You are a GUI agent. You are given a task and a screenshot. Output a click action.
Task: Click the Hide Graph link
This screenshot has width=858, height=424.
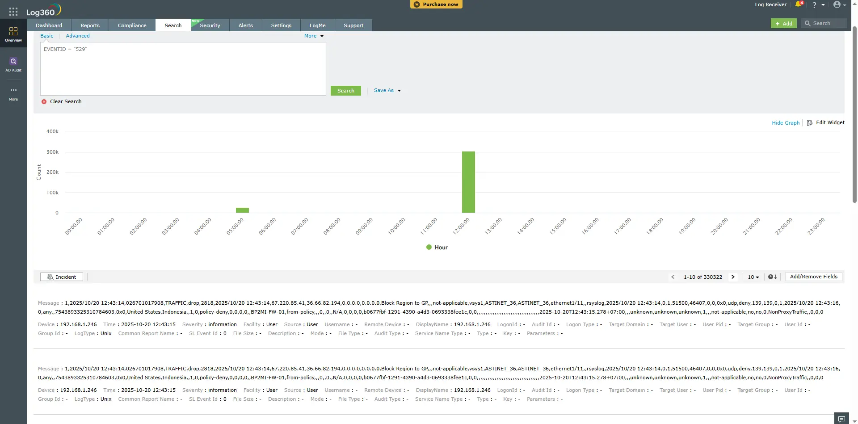(x=786, y=123)
